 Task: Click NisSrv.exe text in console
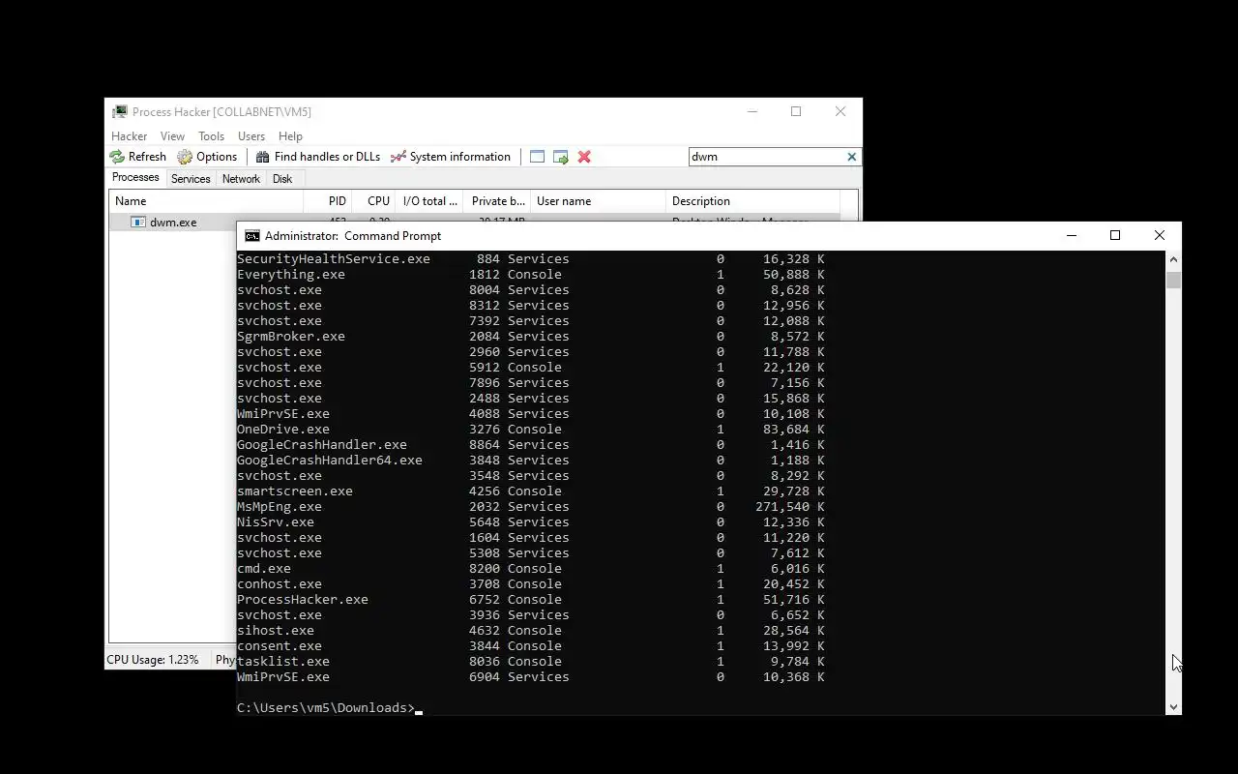pyautogui.click(x=276, y=522)
